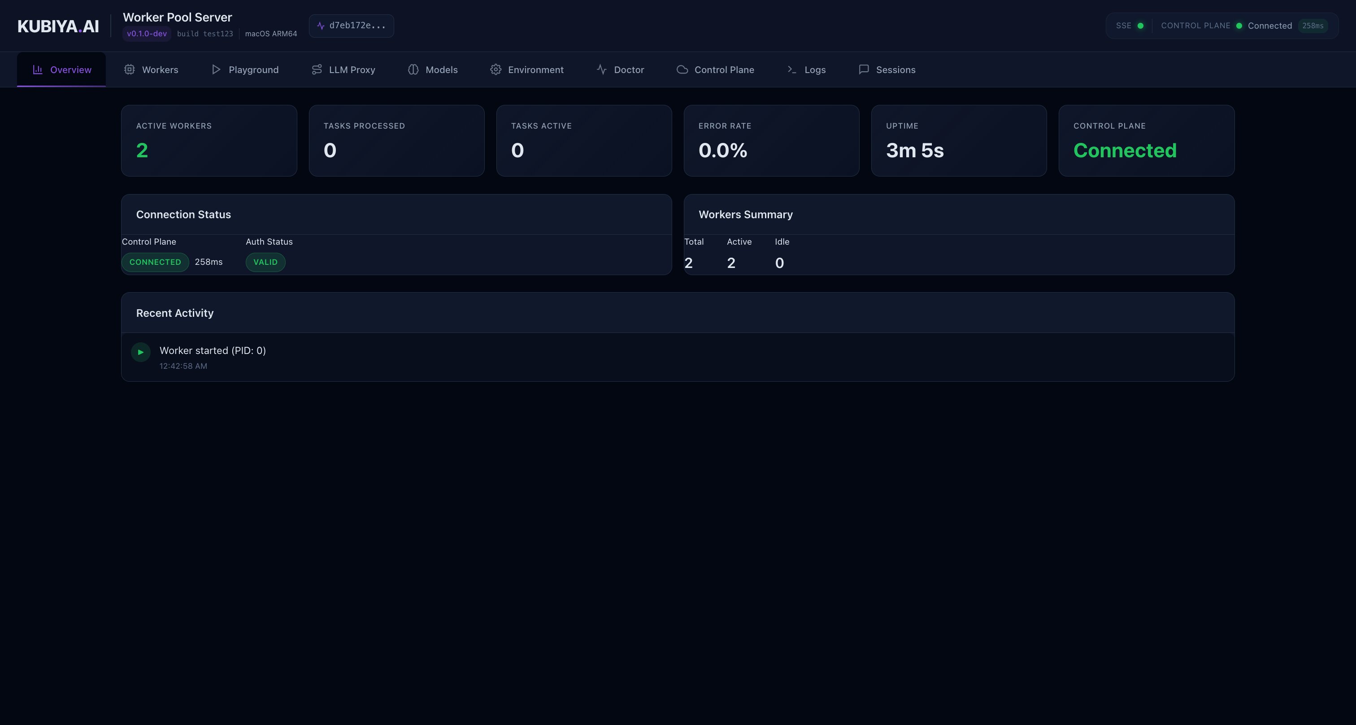Click the d7eb172e... ID badge
Viewport: 1356px width, 725px height.
pyautogui.click(x=351, y=26)
